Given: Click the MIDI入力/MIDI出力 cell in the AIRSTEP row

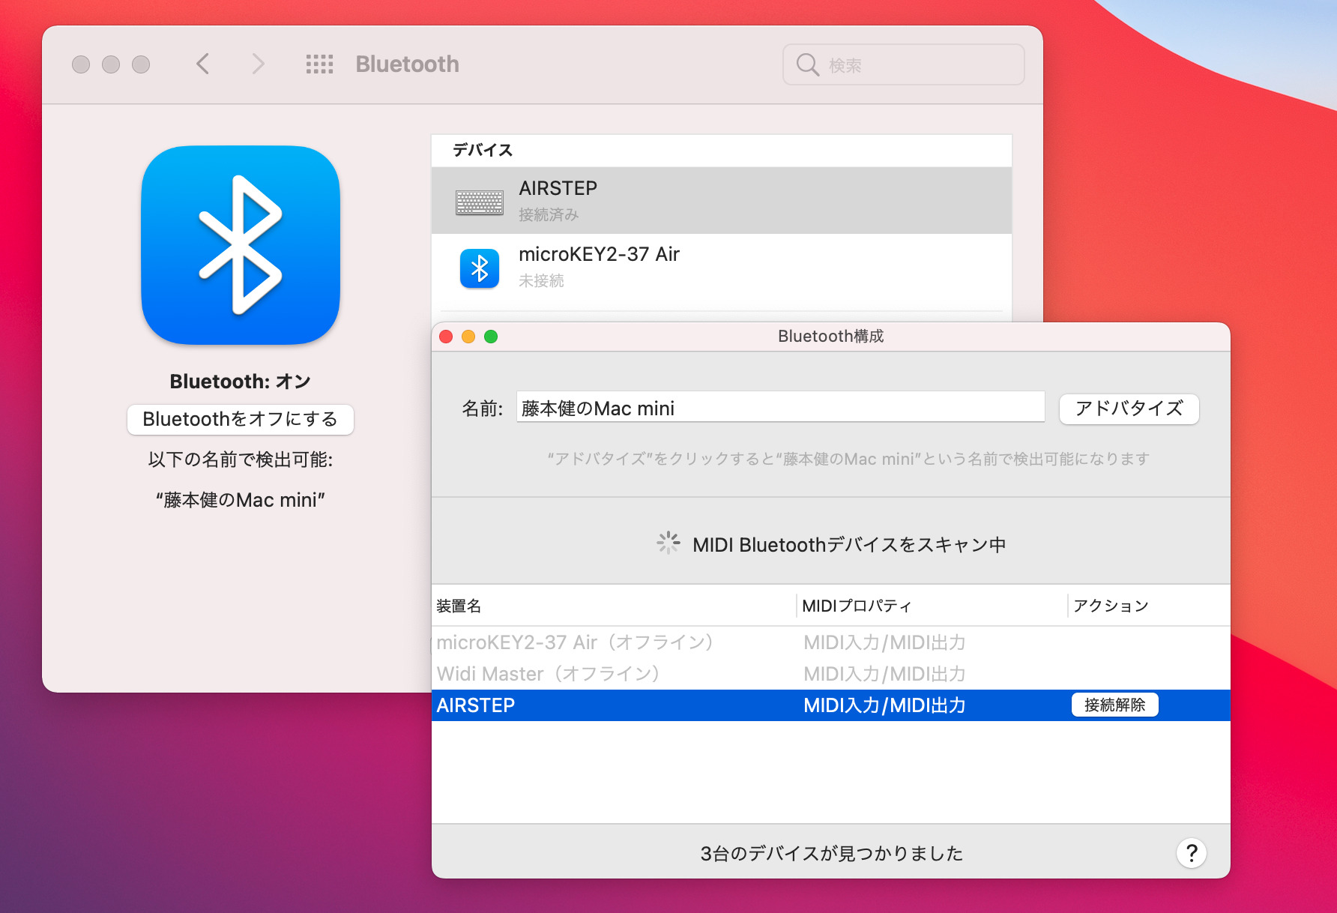Looking at the screenshot, I should click(884, 705).
